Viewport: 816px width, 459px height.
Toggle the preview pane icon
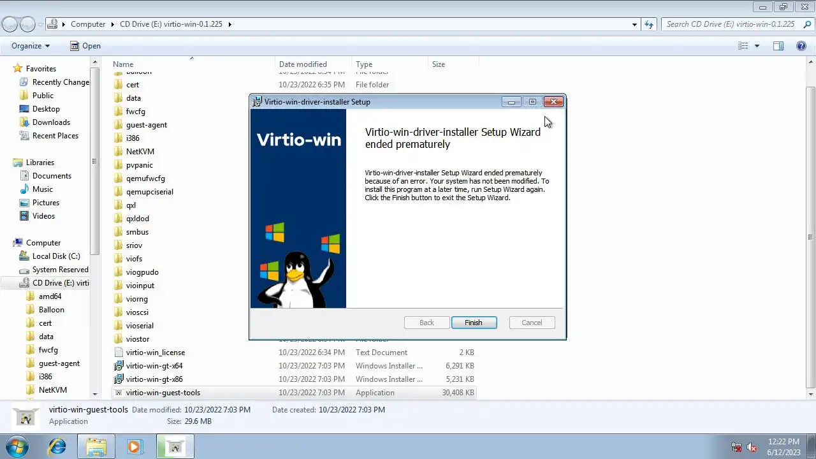tap(778, 46)
